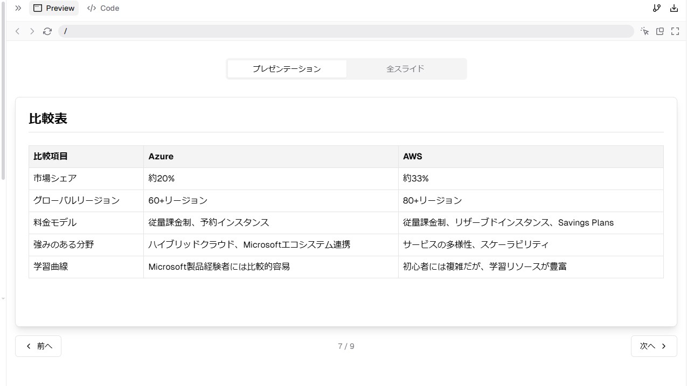The height and width of the screenshot is (386, 687).
Task: Go back in preview browser
Action: click(x=17, y=31)
